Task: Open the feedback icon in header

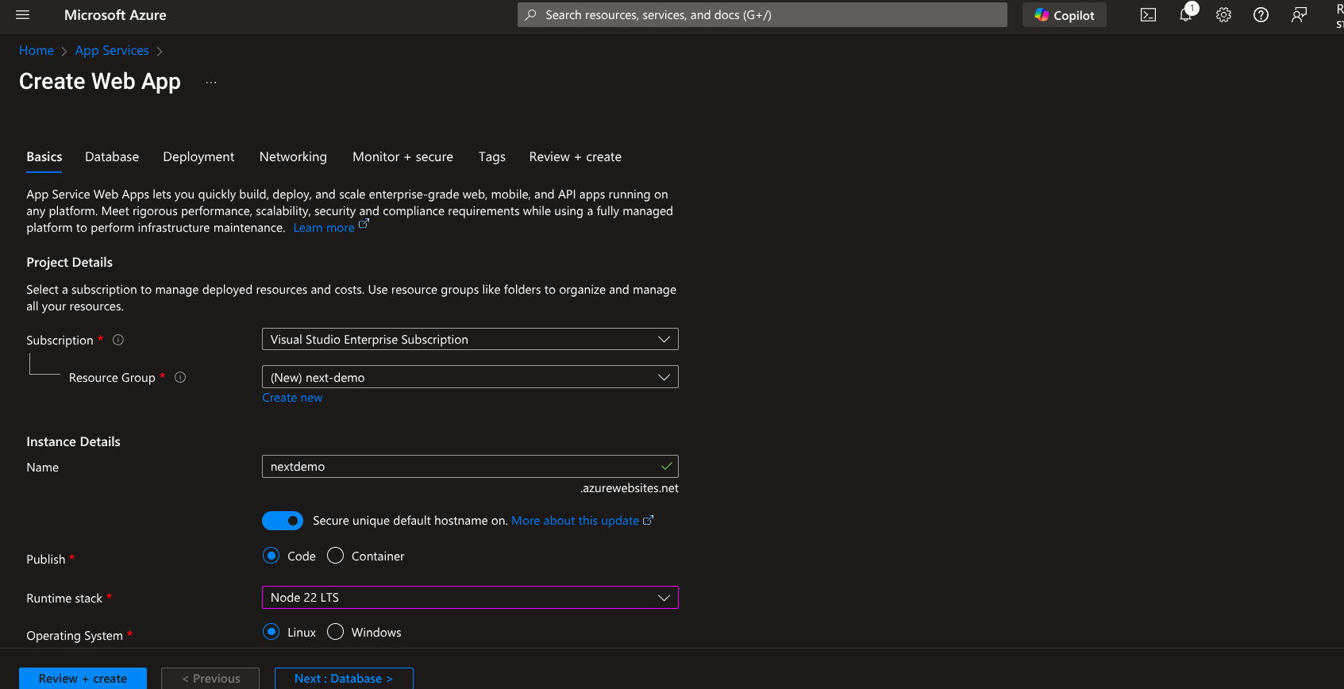Action: (x=1299, y=15)
